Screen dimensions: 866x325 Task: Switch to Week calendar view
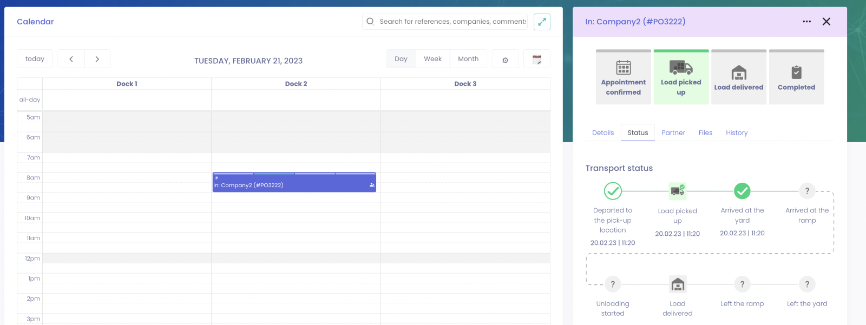tap(432, 59)
